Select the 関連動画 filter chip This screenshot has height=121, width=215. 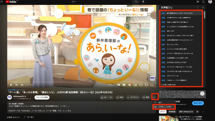click(x=172, y=112)
